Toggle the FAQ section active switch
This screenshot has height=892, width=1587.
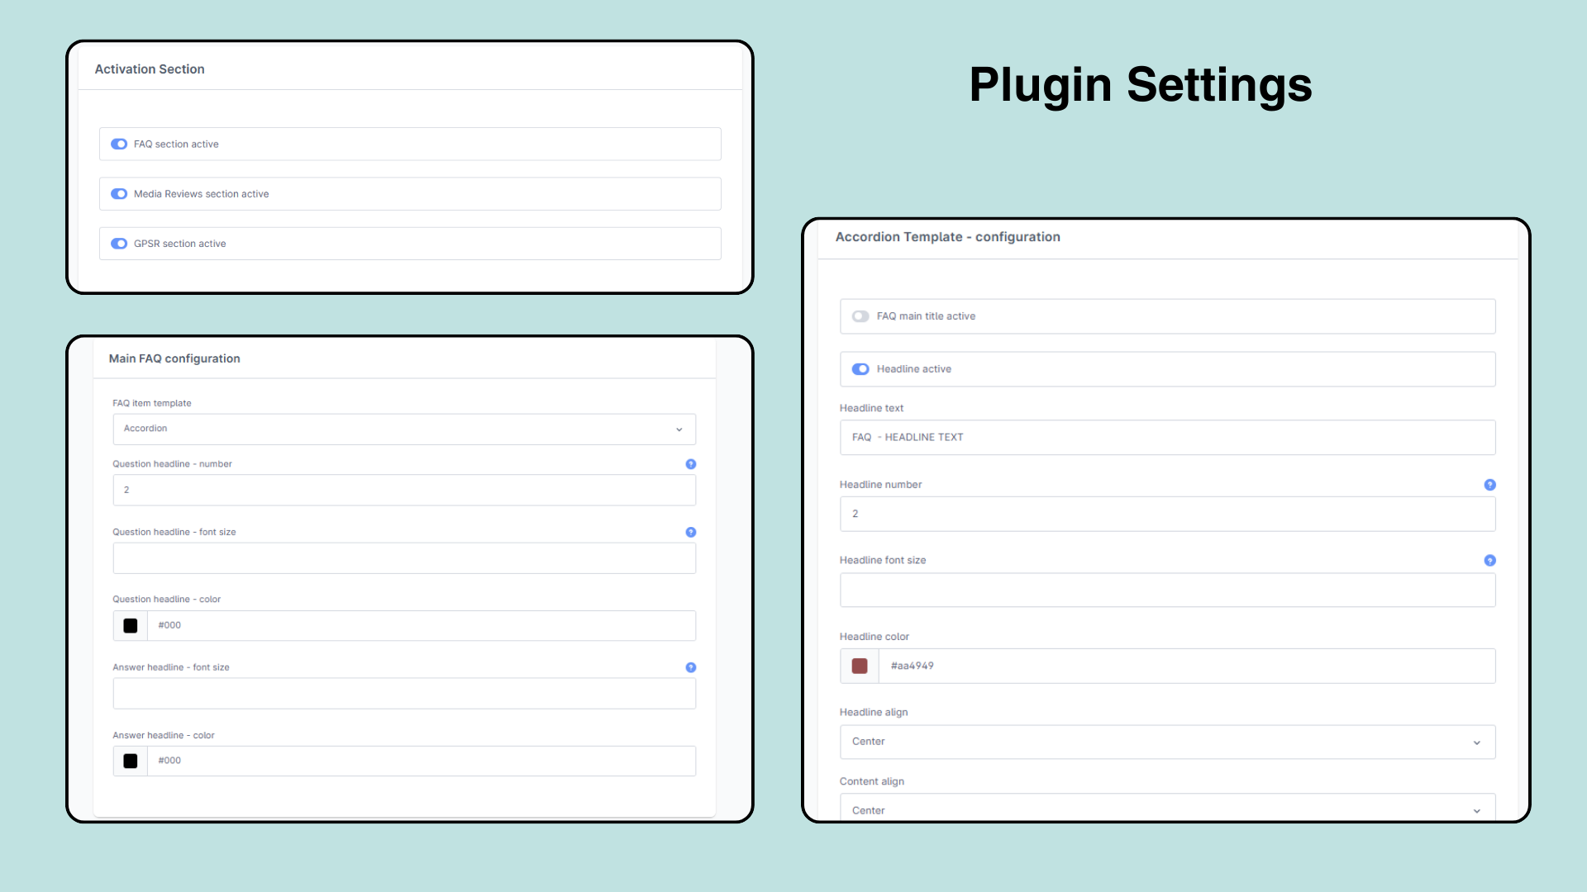click(x=119, y=144)
